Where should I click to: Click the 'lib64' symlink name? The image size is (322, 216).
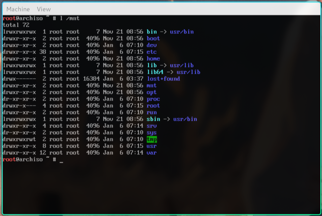tap(155, 72)
